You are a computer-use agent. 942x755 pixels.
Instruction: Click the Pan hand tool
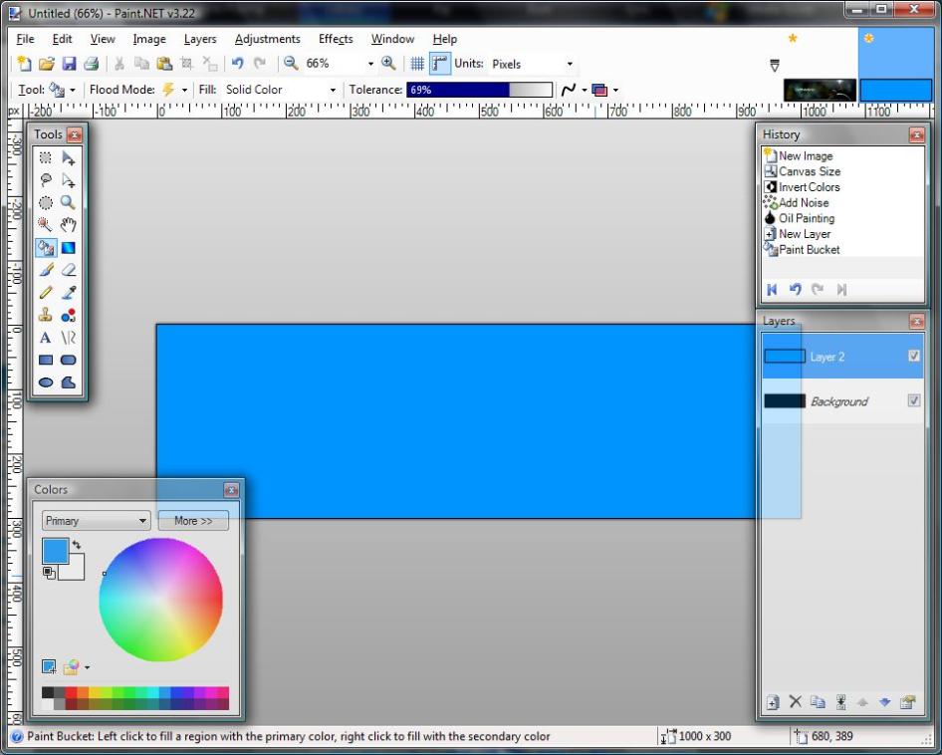tap(69, 225)
